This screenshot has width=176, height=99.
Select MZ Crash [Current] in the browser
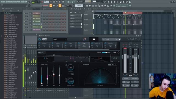coord(12,36)
